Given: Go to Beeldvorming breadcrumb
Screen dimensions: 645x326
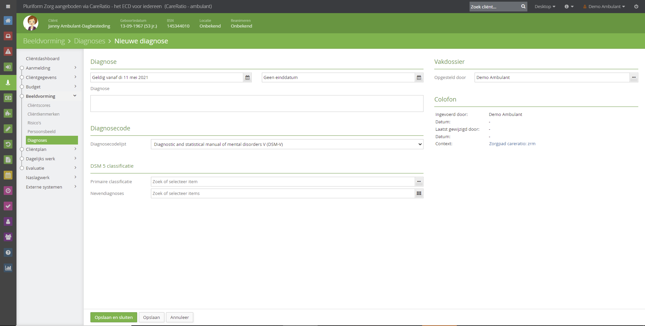Looking at the screenshot, I should coord(44,41).
